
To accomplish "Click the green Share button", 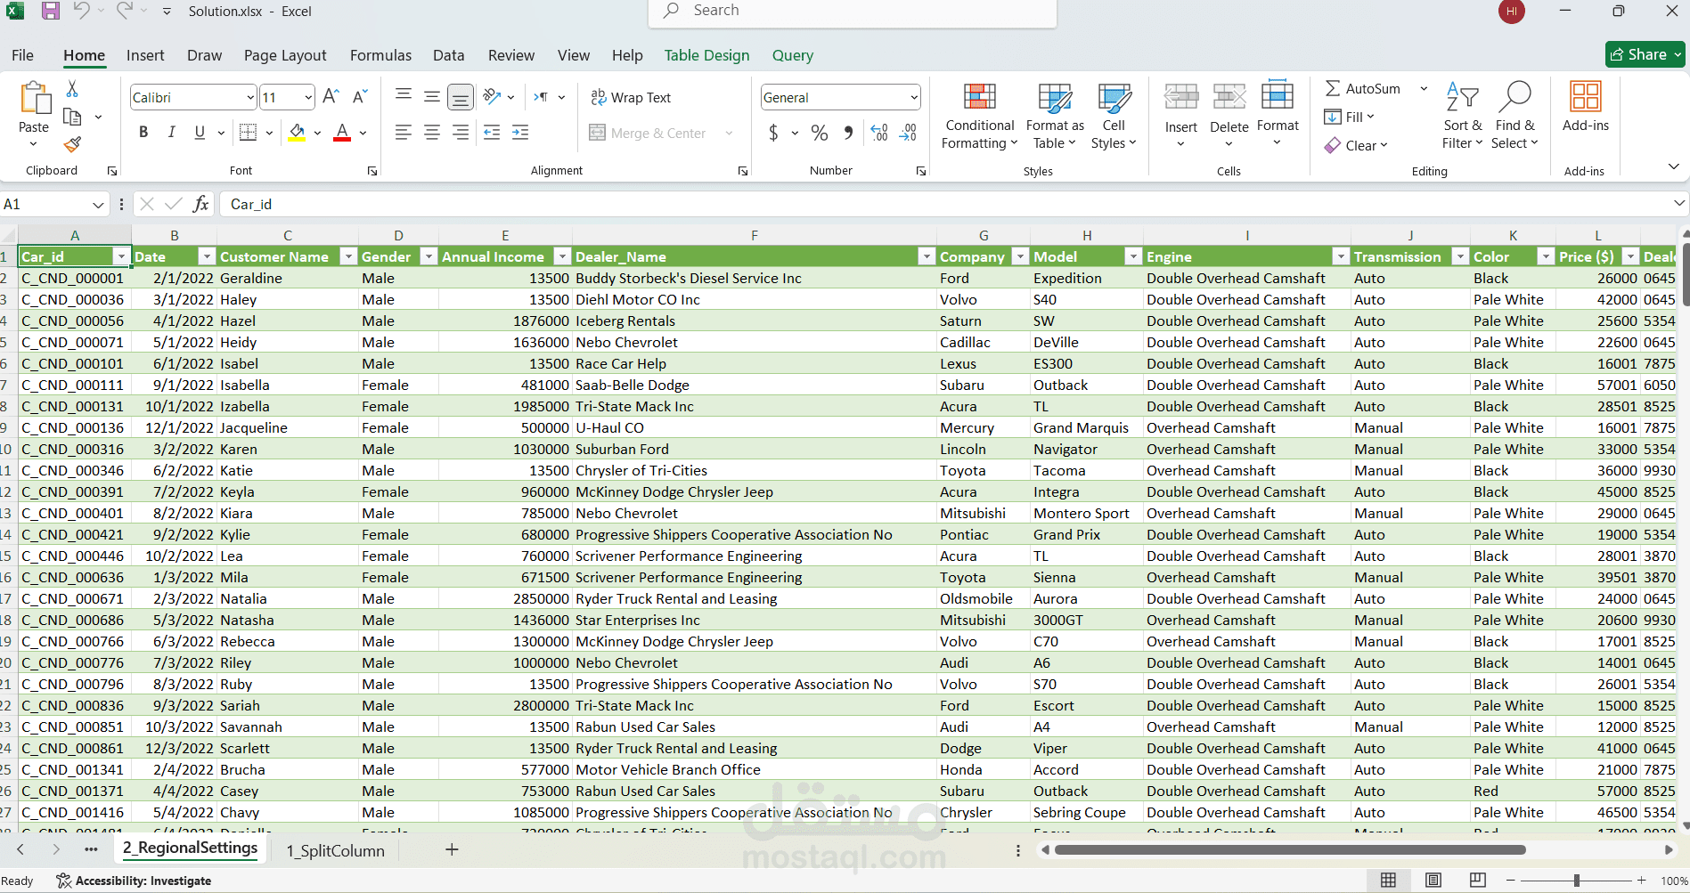I will click(1645, 54).
